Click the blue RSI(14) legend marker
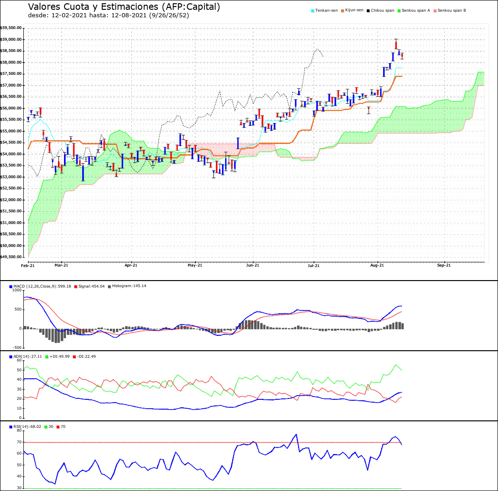Screen dimensions: 498x491 pos(11,427)
